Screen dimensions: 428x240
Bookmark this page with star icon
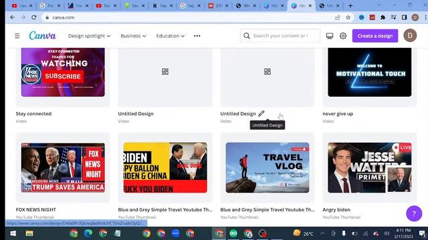[348, 17]
